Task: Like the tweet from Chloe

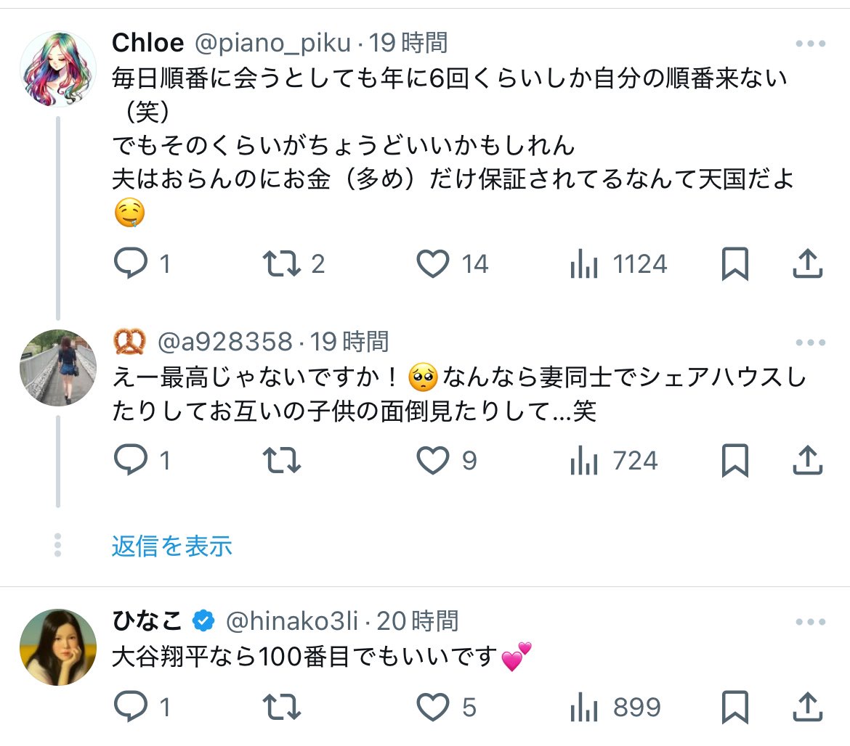Action: pyautogui.click(x=433, y=265)
